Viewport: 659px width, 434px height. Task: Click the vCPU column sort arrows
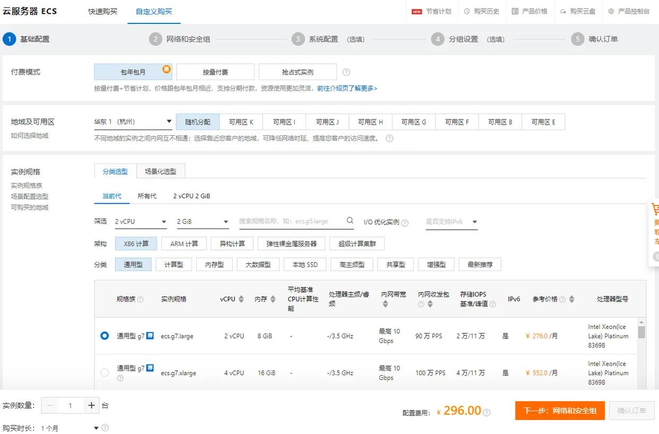[x=241, y=299]
